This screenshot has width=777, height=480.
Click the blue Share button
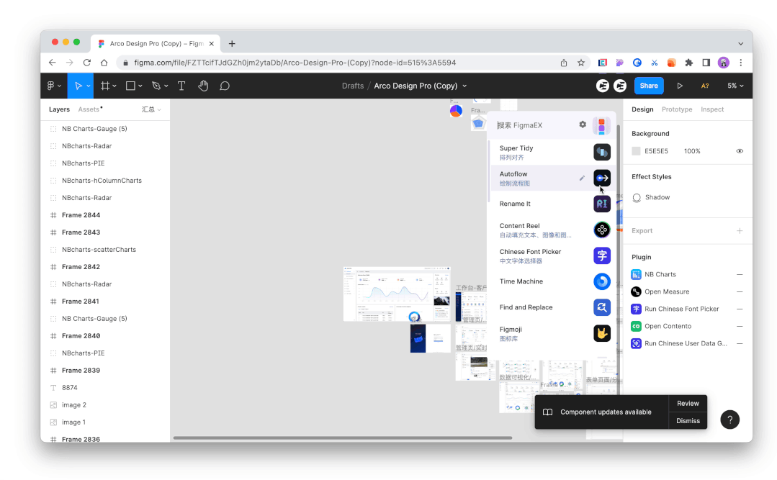648,86
